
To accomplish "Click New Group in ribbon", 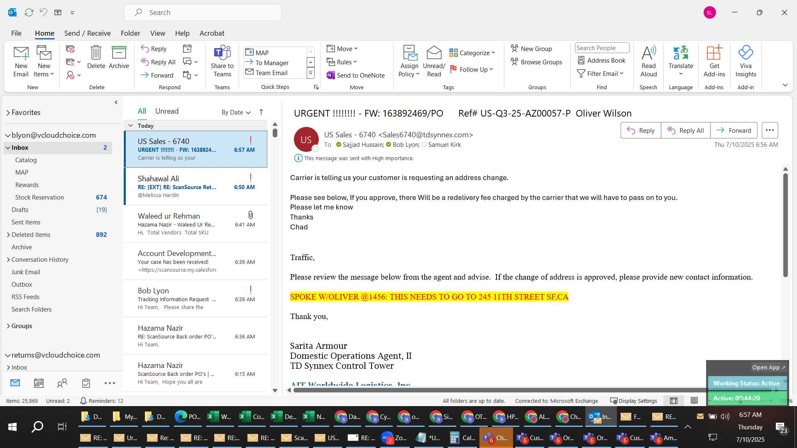I will (531, 49).
